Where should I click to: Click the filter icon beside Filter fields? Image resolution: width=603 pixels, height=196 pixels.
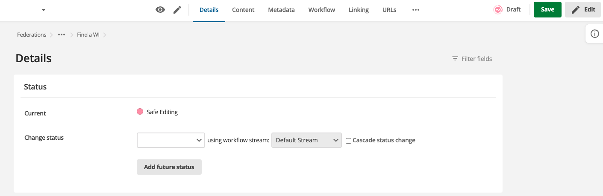coord(455,59)
